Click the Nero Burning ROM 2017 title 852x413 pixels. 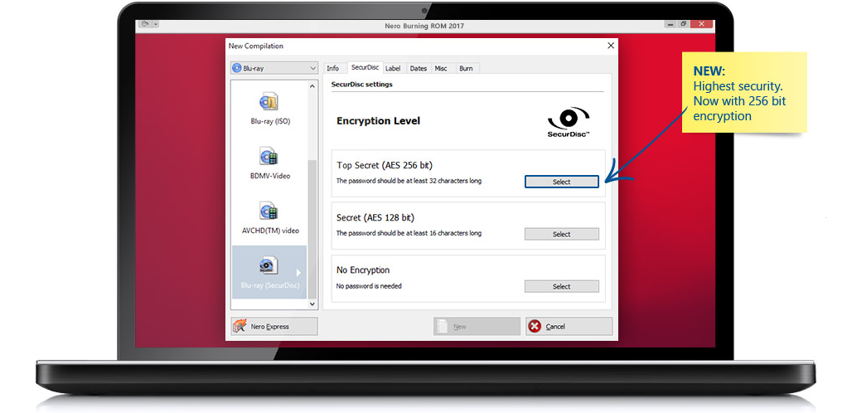[424, 26]
